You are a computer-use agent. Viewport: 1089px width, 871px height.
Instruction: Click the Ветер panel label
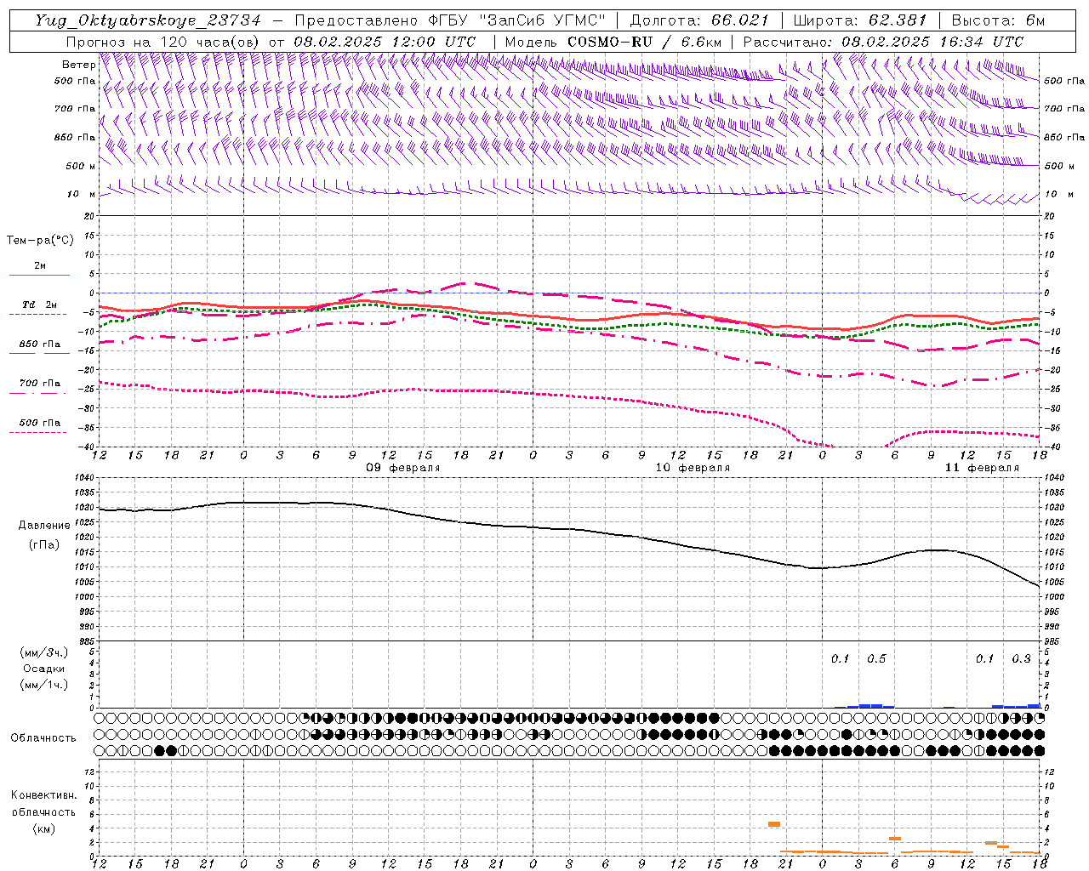(x=78, y=65)
